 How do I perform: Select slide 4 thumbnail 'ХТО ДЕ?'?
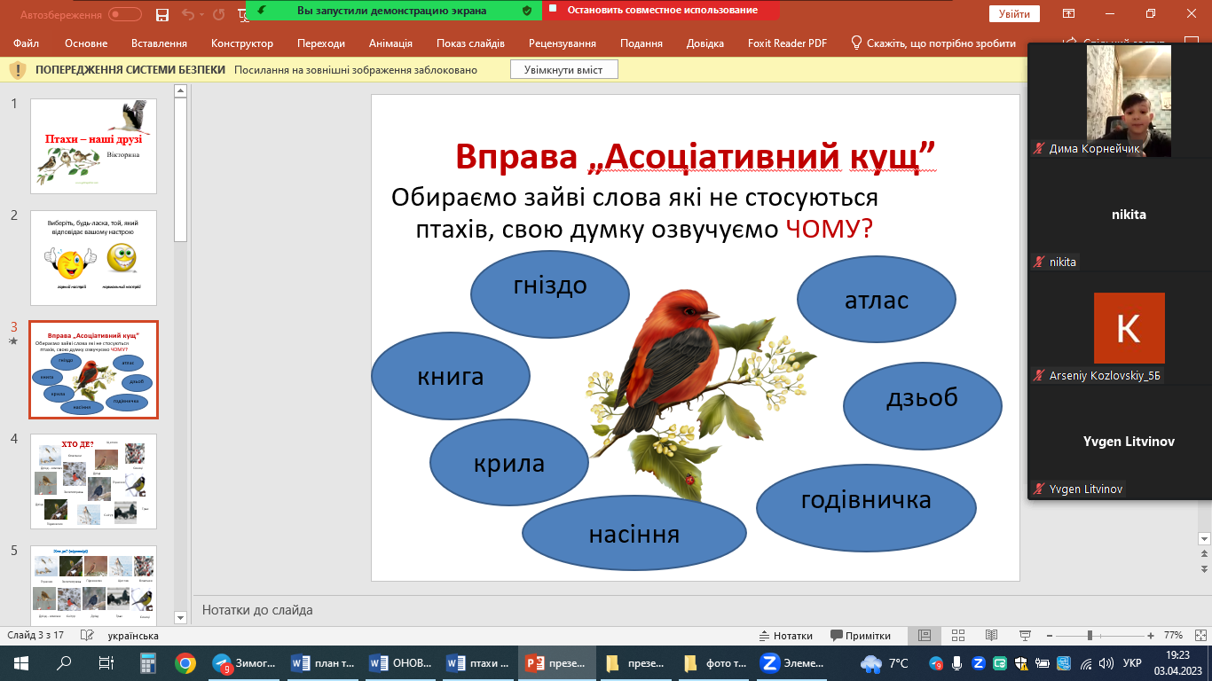(94, 481)
